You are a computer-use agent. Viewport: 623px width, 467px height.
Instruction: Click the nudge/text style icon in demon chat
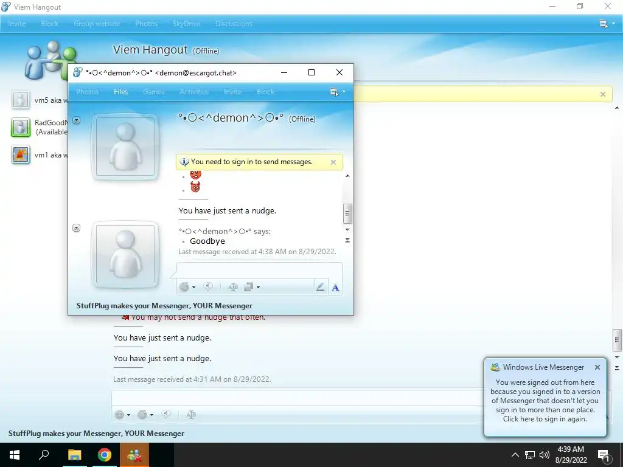pyautogui.click(x=233, y=287)
